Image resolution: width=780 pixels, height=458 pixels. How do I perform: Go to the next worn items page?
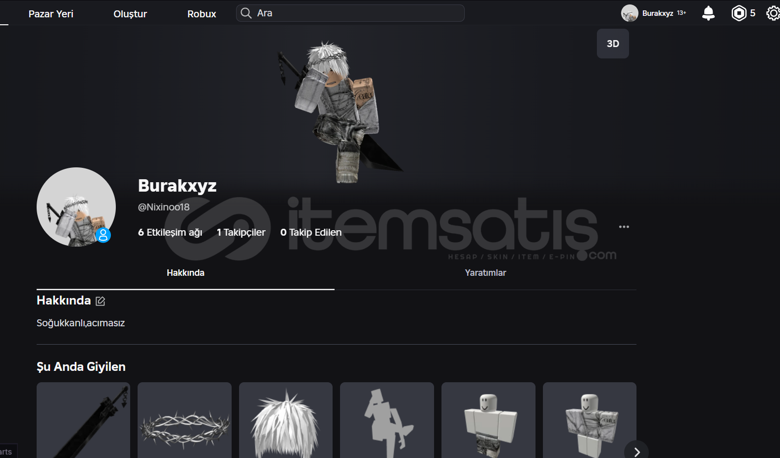click(x=636, y=452)
